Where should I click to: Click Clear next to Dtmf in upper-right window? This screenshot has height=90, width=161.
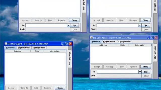point(146,29)
